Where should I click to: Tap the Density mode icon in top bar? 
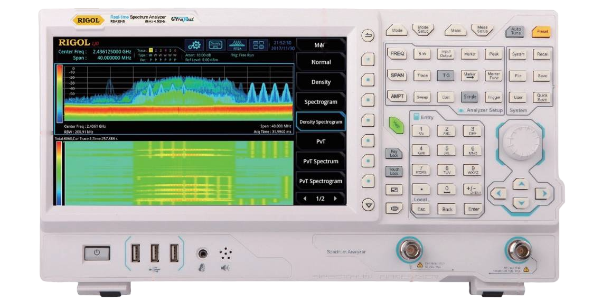[x=216, y=45]
